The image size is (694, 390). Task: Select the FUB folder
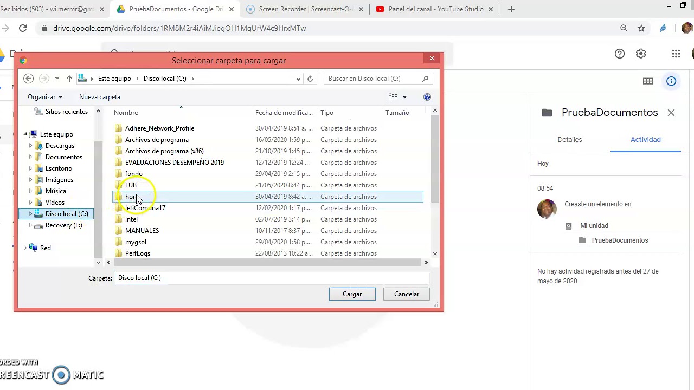131,185
